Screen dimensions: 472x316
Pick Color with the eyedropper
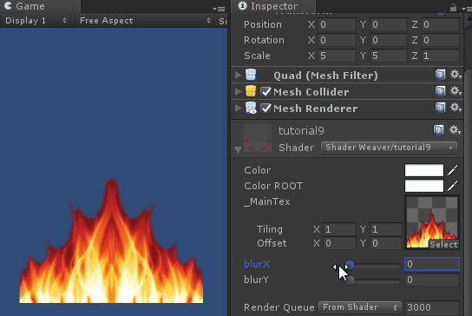[453, 170]
